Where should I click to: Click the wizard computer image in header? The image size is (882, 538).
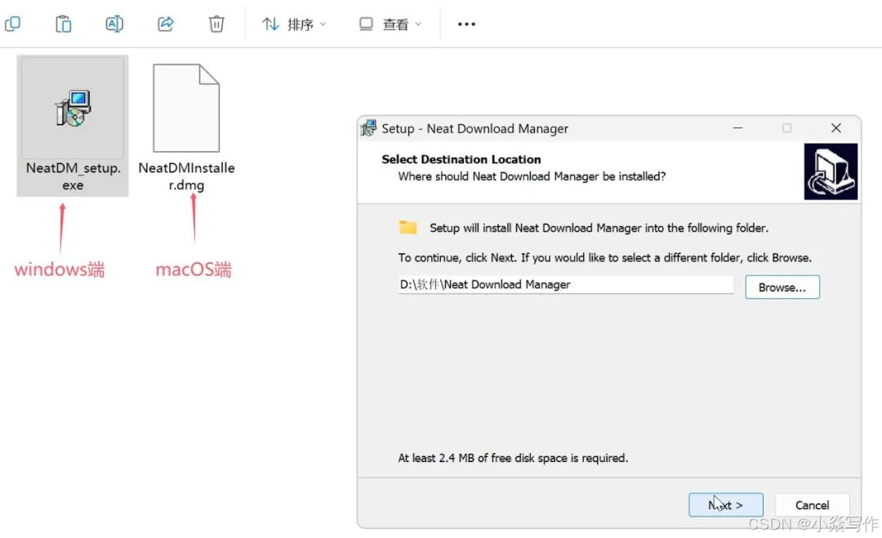click(831, 171)
